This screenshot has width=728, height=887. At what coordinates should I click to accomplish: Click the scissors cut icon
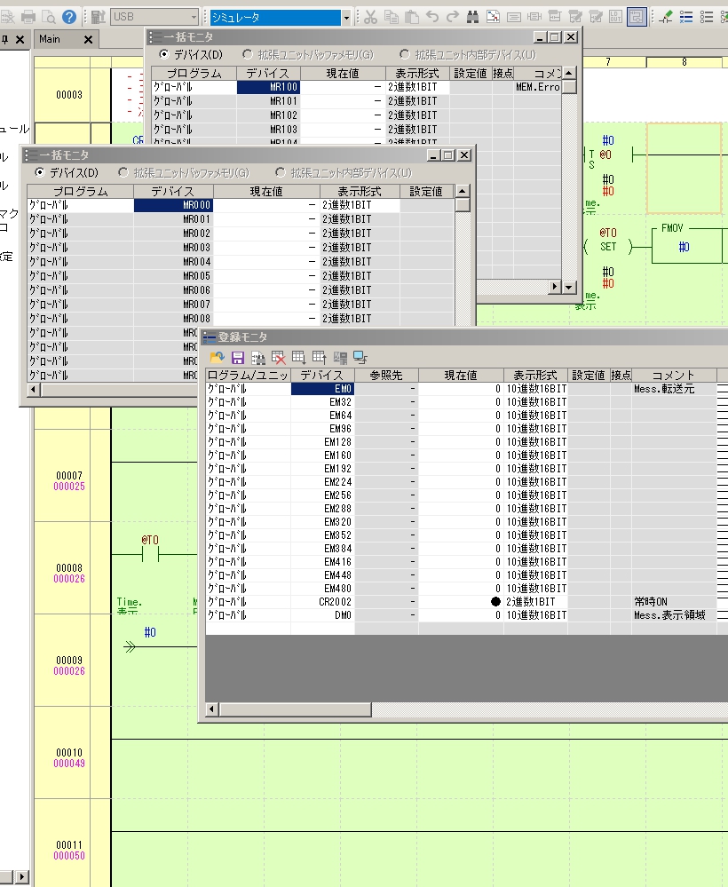click(x=370, y=17)
